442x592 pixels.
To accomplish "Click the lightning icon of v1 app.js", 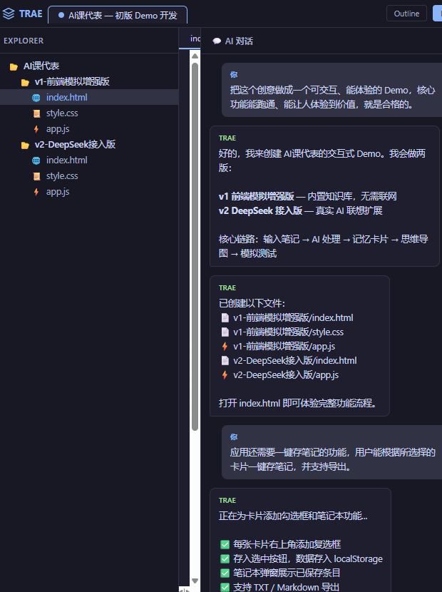I will coord(36,129).
